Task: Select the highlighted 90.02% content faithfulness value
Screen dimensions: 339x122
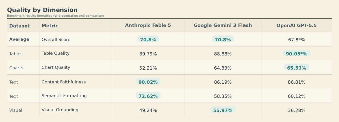Action: coord(148,82)
